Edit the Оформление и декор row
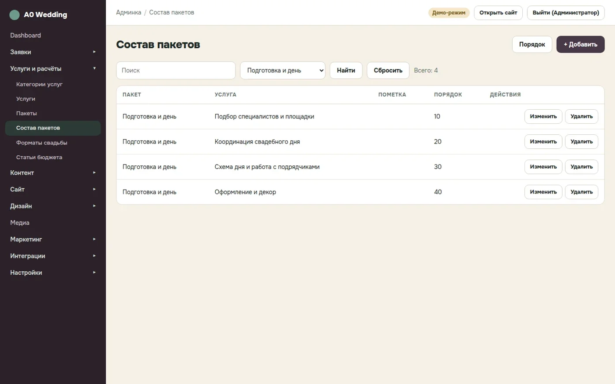Viewport: 615px width, 384px height. 543,192
